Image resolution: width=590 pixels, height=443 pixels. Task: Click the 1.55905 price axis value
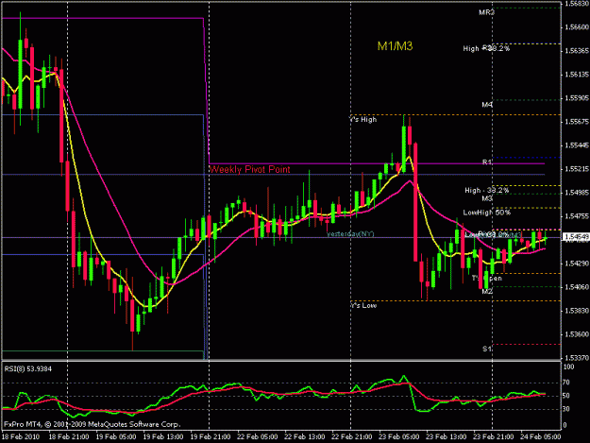tap(577, 98)
